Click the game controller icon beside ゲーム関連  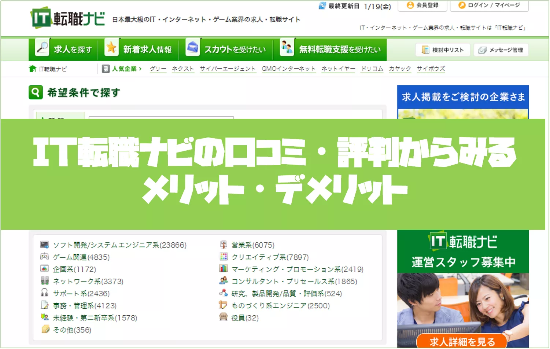44,257
